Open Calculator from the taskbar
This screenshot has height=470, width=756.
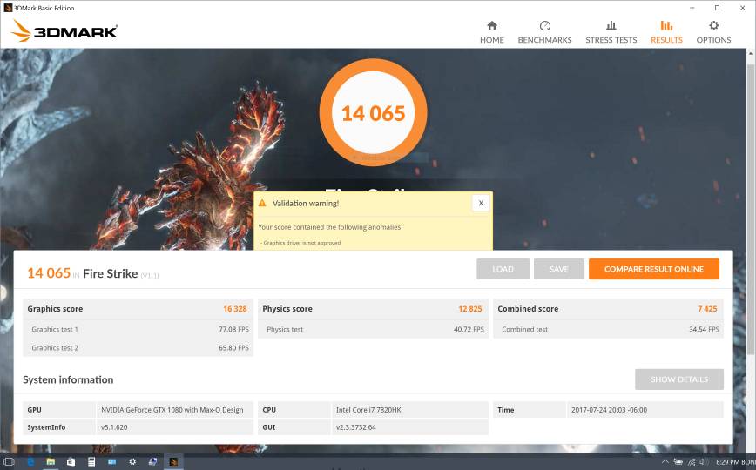[91, 462]
